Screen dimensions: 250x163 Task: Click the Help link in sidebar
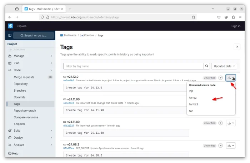13,154
